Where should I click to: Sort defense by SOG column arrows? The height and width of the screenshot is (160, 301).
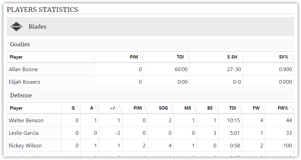(171, 108)
